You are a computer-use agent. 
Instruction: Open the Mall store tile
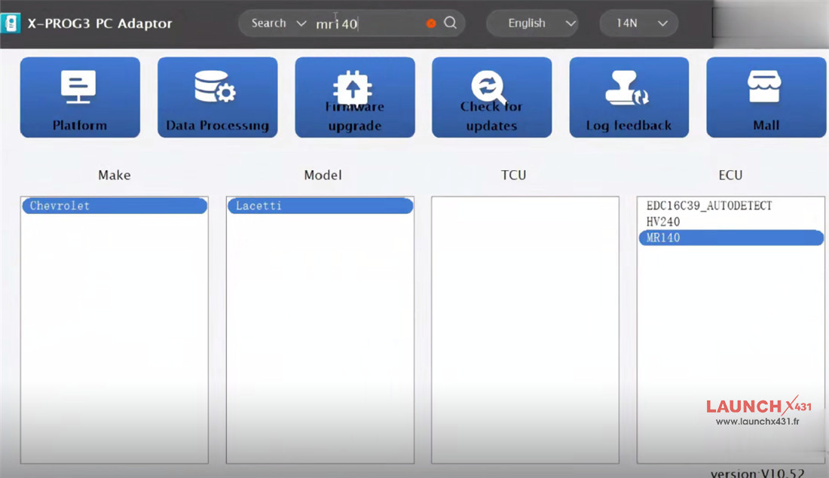point(766,97)
